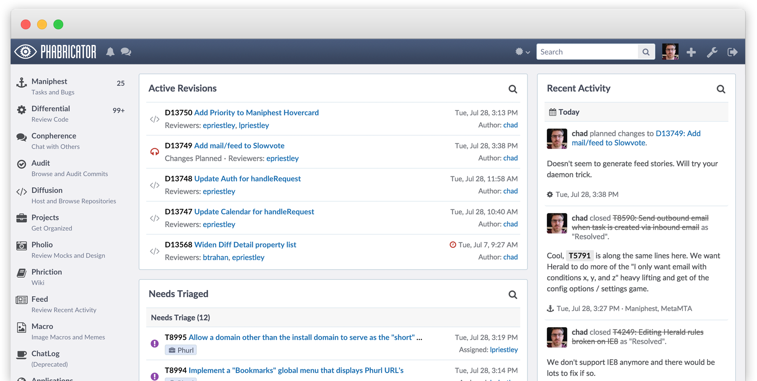The width and height of the screenshot is (757, 381).
Task: Click the Phabricator eye logo
Action: [26, 52]
